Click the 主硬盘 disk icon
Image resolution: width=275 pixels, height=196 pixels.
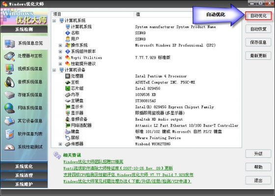(x=68, y=101)
